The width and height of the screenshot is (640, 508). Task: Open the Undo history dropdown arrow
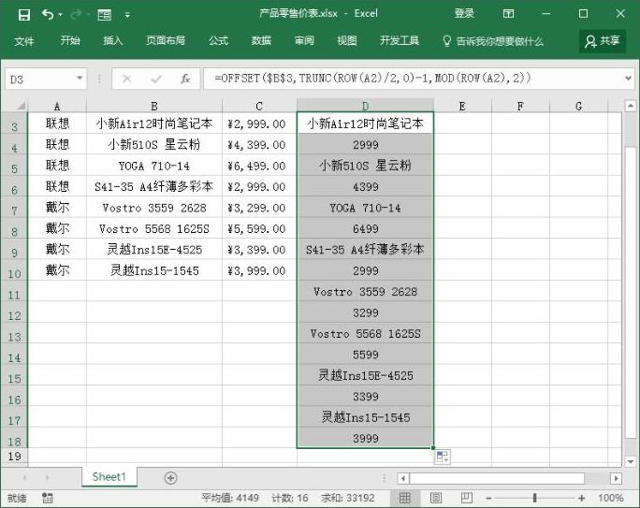click(61, 15)
